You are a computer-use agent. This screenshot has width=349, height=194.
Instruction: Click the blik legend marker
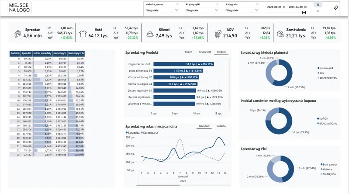(318, 73)
